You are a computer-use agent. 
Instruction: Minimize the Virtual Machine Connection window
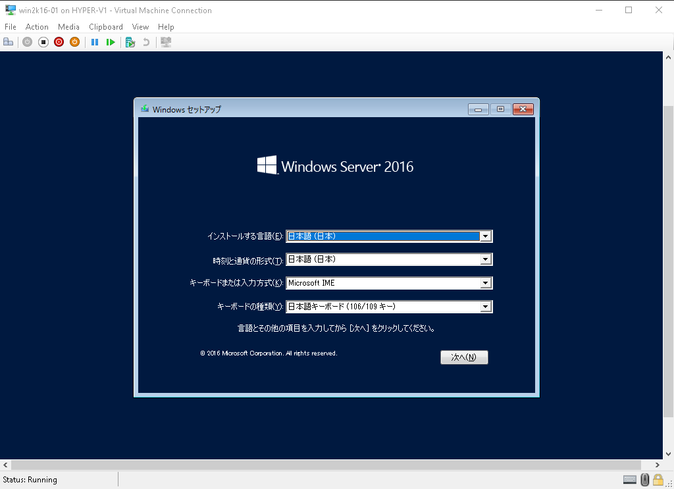[x=599, y=10]
